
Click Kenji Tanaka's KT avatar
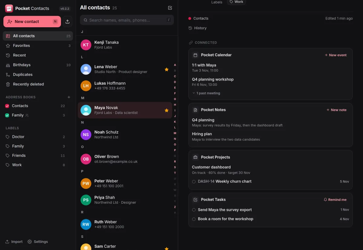[x=86, y=45]
